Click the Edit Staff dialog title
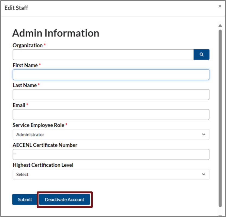Viewport: 226px width, 217px height. [16, 8]
